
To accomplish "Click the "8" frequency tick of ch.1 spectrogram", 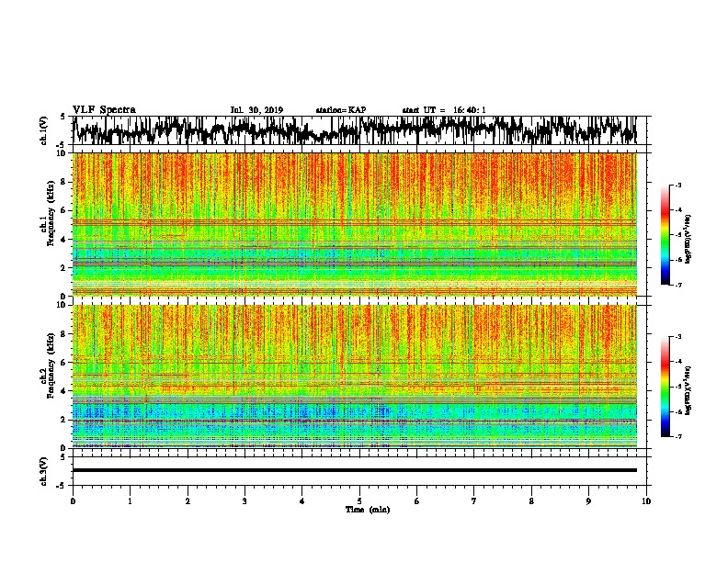I will tap(64, 182).
